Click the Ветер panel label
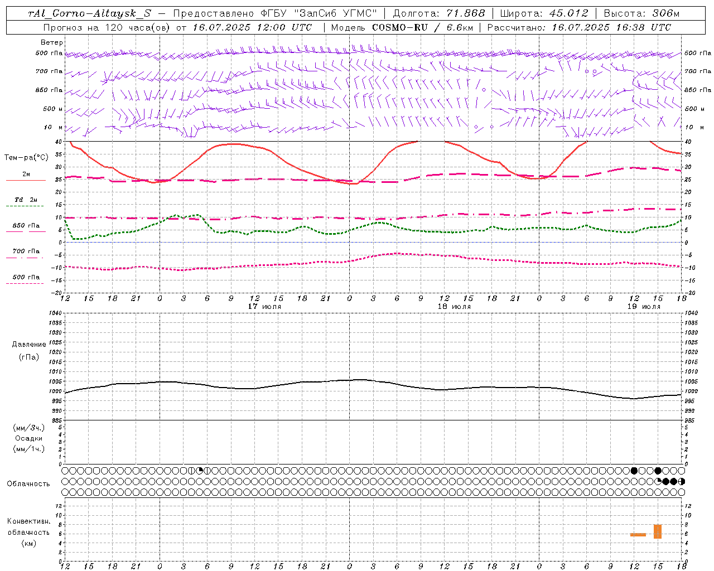714x571 pixels. (x=52, y=42)
